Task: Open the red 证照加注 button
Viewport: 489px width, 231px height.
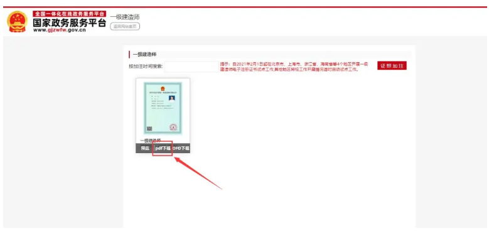Action: 392,66
